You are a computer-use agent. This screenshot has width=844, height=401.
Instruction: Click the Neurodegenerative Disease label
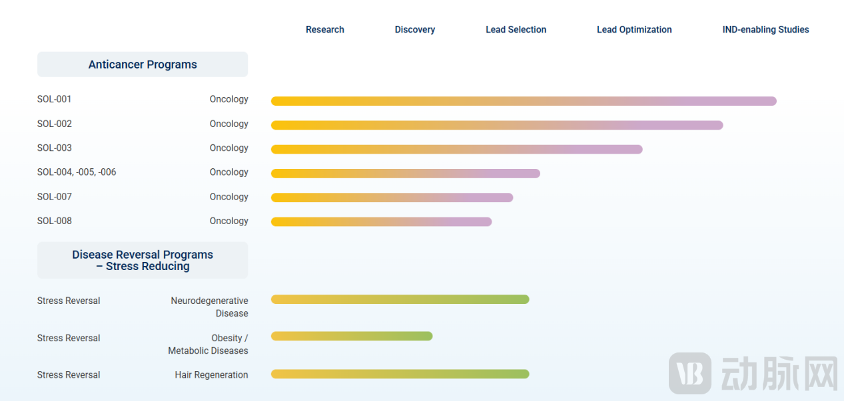pyautogui.click(x=209, y=307)
